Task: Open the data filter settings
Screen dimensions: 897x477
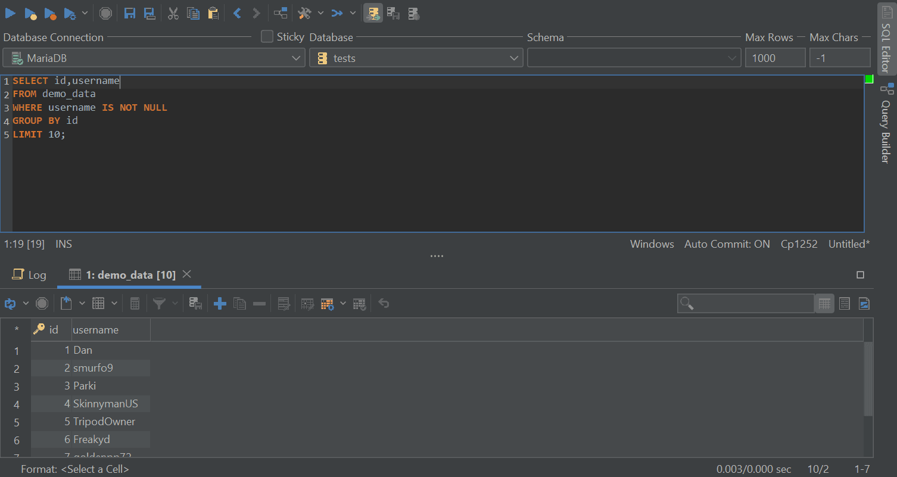Action: click(x=158, y=303)
